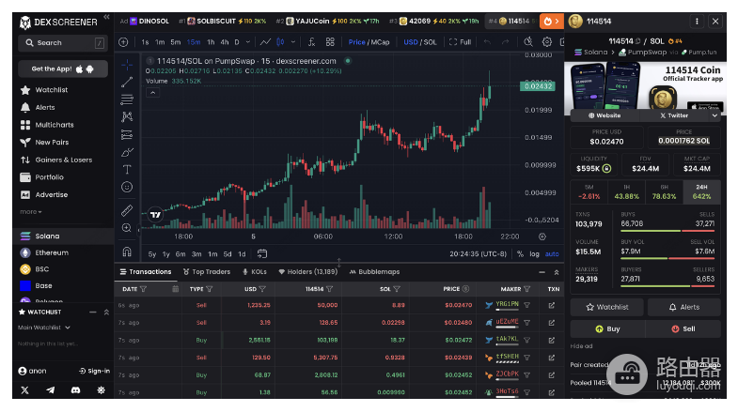This screenshot has width=738, height=412.
Task: Select the crosshair cursor tool
Action: point(127,65)
